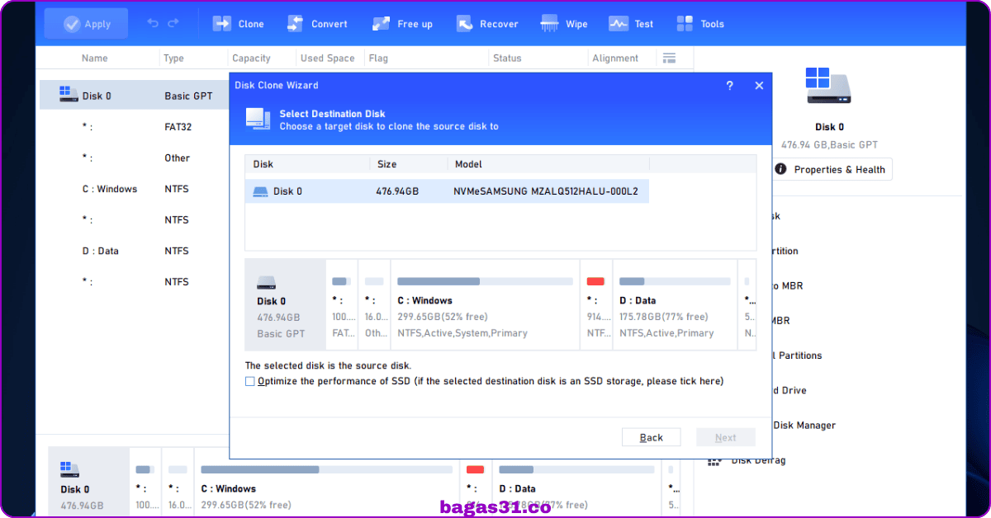Tick Optimize the performance of SSD checkbox
The height and width of the screenshot is (518, 991).
[x=250, y=381]
